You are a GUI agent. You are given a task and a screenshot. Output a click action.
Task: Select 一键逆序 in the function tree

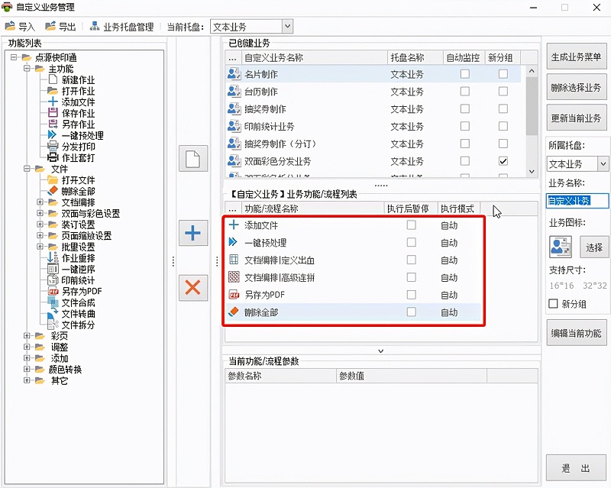[x=78, y=270]
